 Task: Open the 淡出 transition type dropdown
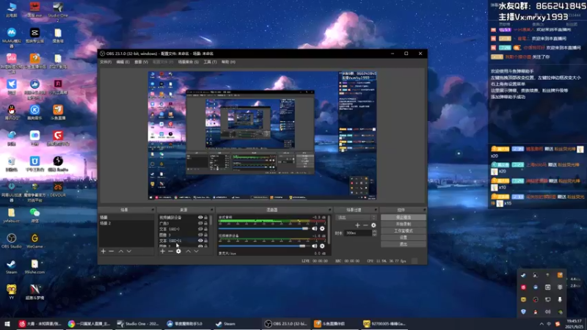tap(357, 217)
